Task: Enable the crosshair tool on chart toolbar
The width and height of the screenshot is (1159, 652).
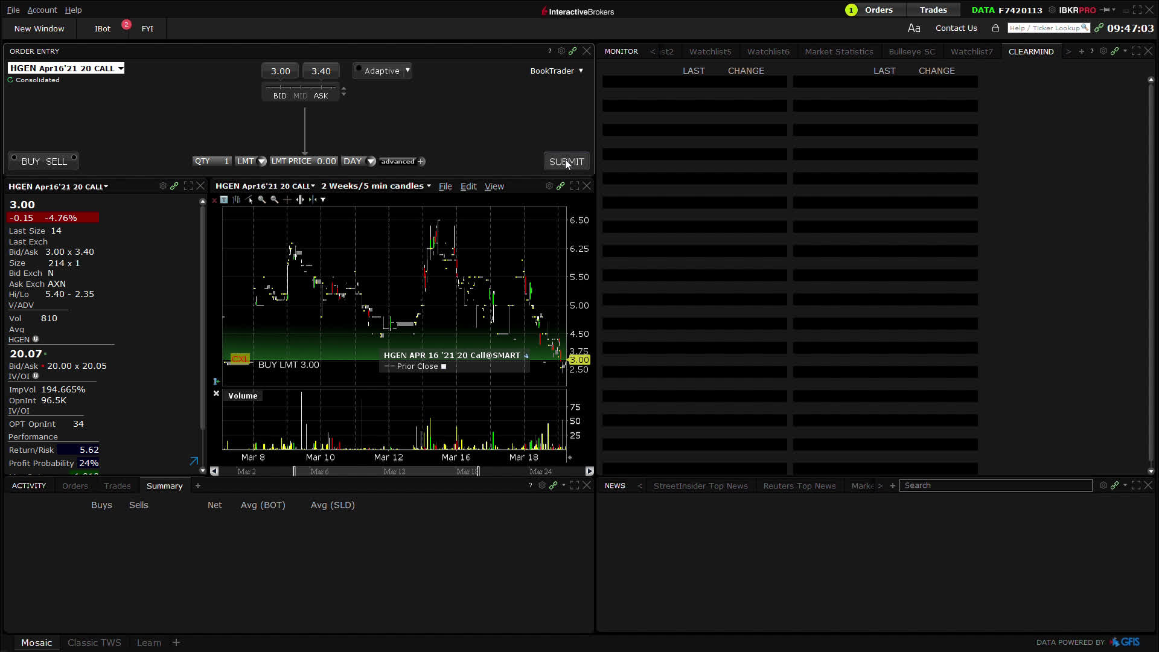Action: 287,200
